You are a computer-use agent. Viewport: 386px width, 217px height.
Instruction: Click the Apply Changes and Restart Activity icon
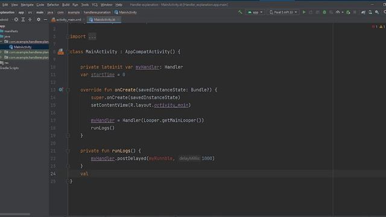[311, 12]
